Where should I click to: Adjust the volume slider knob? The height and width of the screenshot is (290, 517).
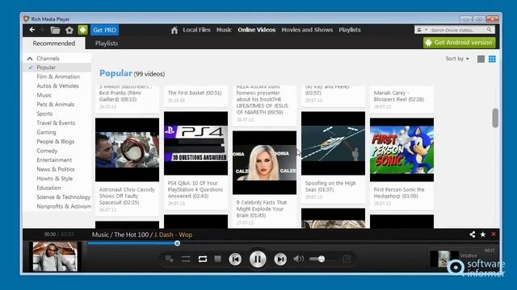(x=322, y=259)
